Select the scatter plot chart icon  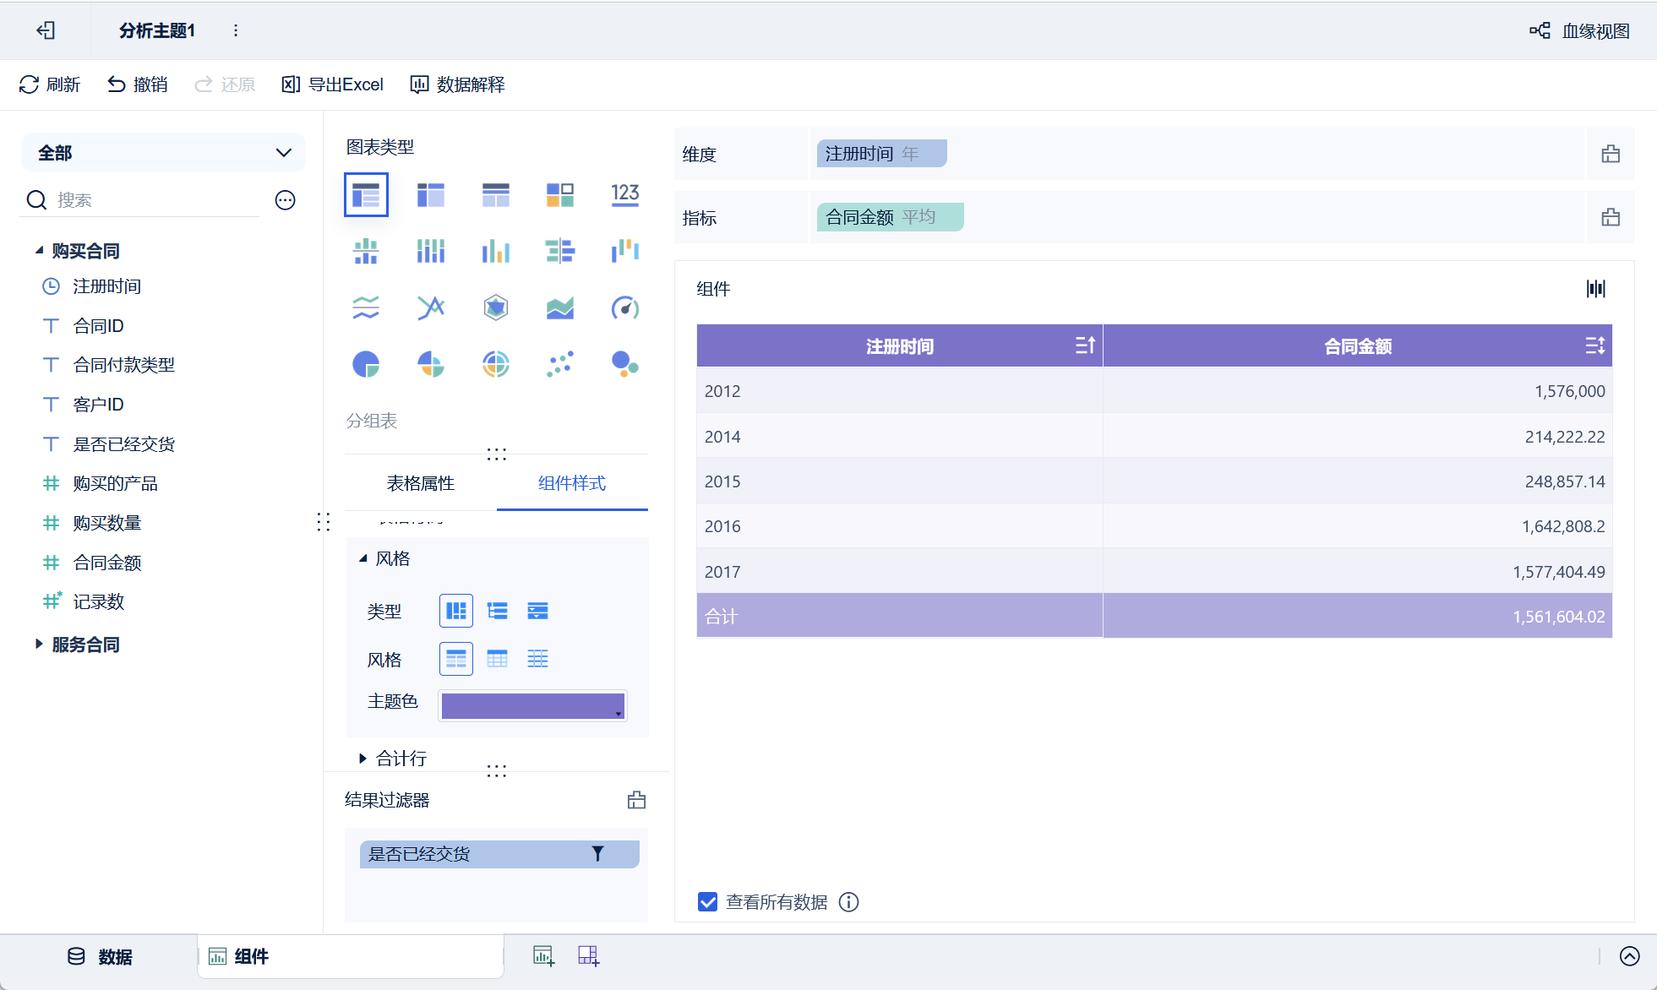[x=559, y=364]
